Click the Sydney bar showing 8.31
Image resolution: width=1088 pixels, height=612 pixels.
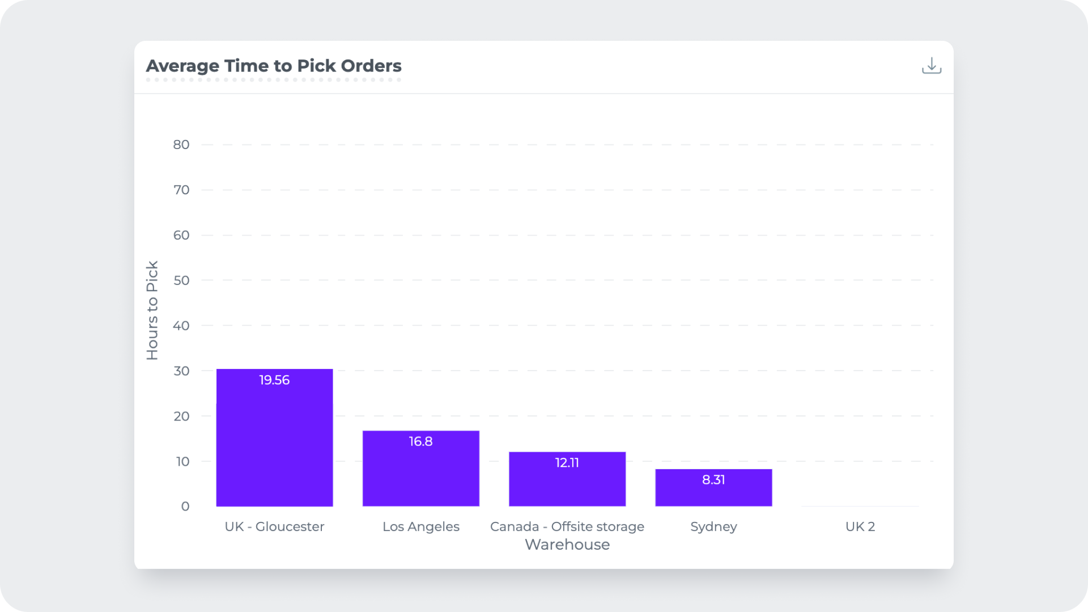click(713, 487)
